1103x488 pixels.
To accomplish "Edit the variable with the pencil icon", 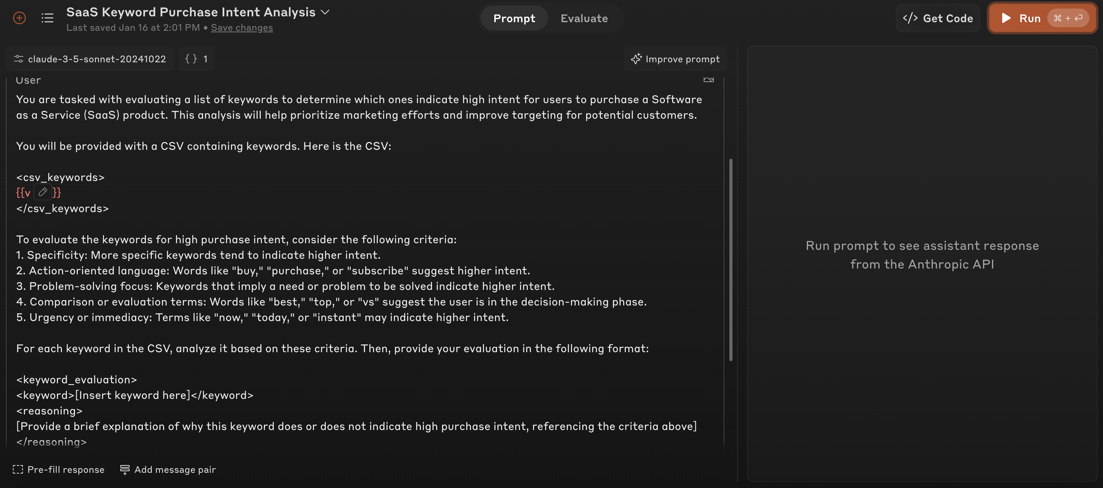I will 42,192.
